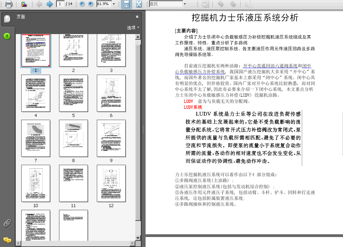Open the search options dropdown arrow
This screenshot has height=247, width=343.
click(x=185, y=4)
